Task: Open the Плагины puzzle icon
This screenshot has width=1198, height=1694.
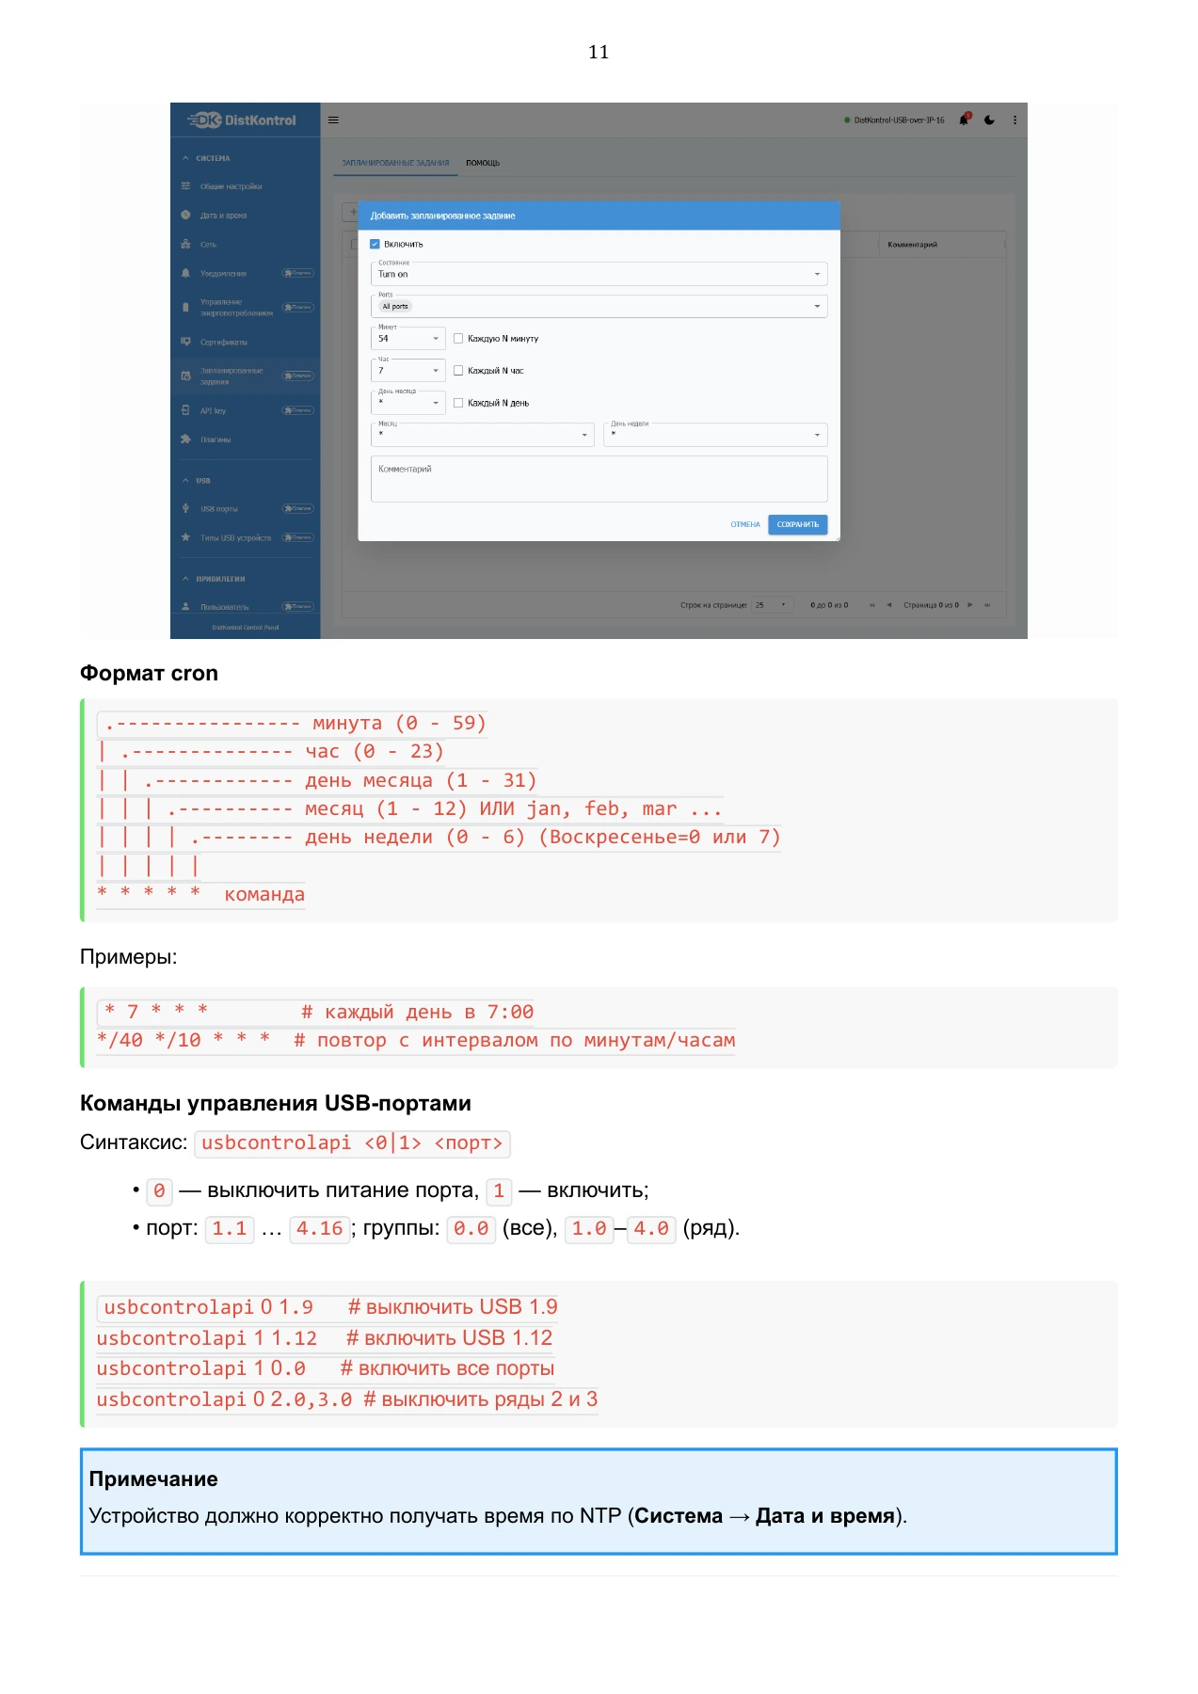Action: [x=185, y=439]
